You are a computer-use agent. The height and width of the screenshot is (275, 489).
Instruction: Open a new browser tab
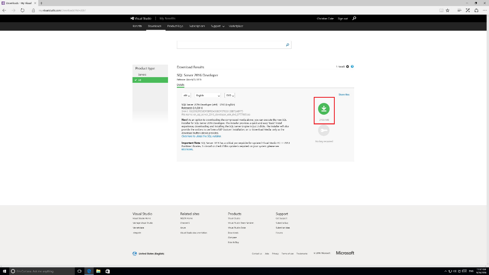[x=42, y=3]
